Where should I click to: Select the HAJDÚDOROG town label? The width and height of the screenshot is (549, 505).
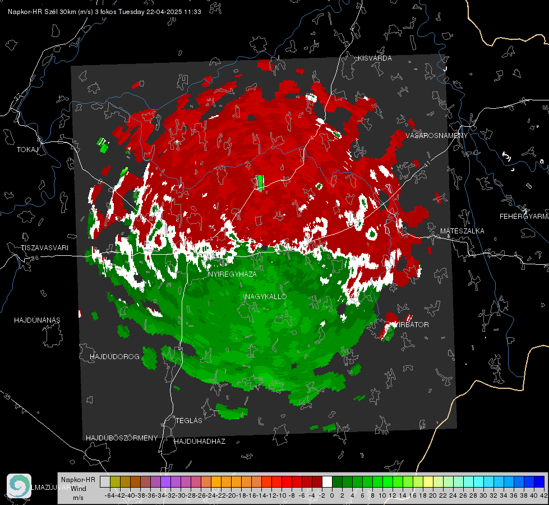click(114, 357)
